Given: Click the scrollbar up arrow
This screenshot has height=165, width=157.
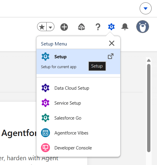Looking at the screenshot, I should click(x=149, y=60).
